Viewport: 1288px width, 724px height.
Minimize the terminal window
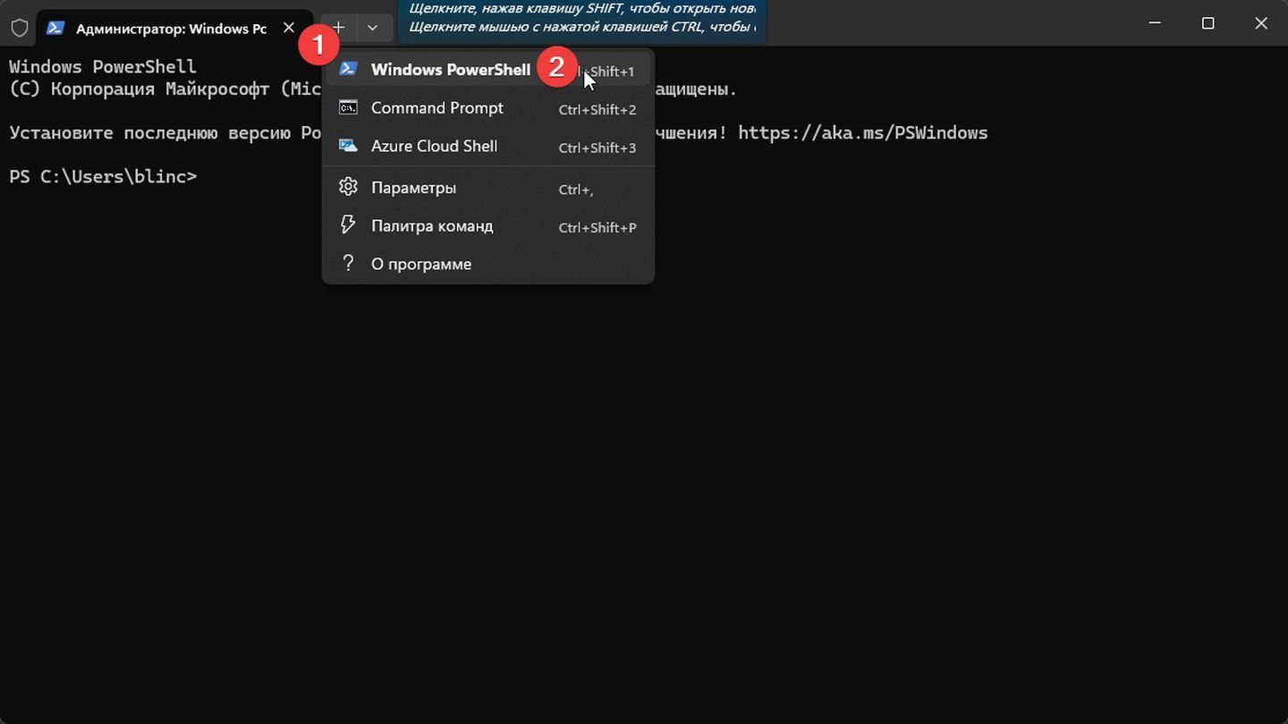click(1156, 23)
